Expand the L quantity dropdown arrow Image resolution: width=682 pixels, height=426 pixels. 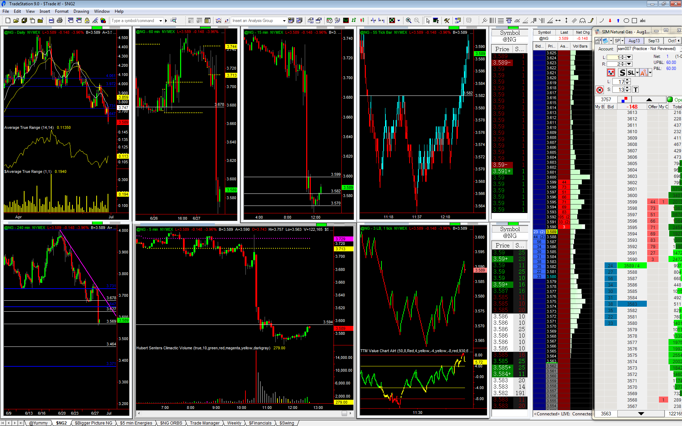click(x=629, y=57)
